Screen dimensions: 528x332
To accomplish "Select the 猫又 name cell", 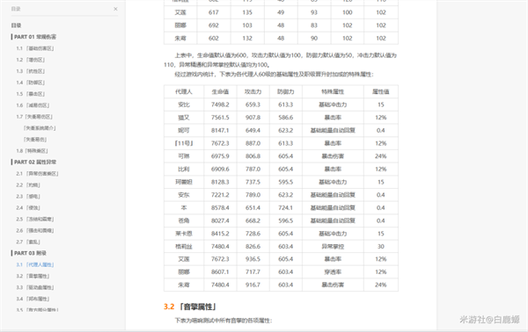I will (x=184, y=118).
